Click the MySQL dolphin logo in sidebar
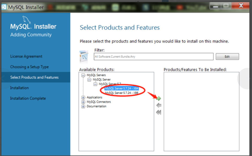The width and height of the screenshot is (252, 156). click(27, 20)
